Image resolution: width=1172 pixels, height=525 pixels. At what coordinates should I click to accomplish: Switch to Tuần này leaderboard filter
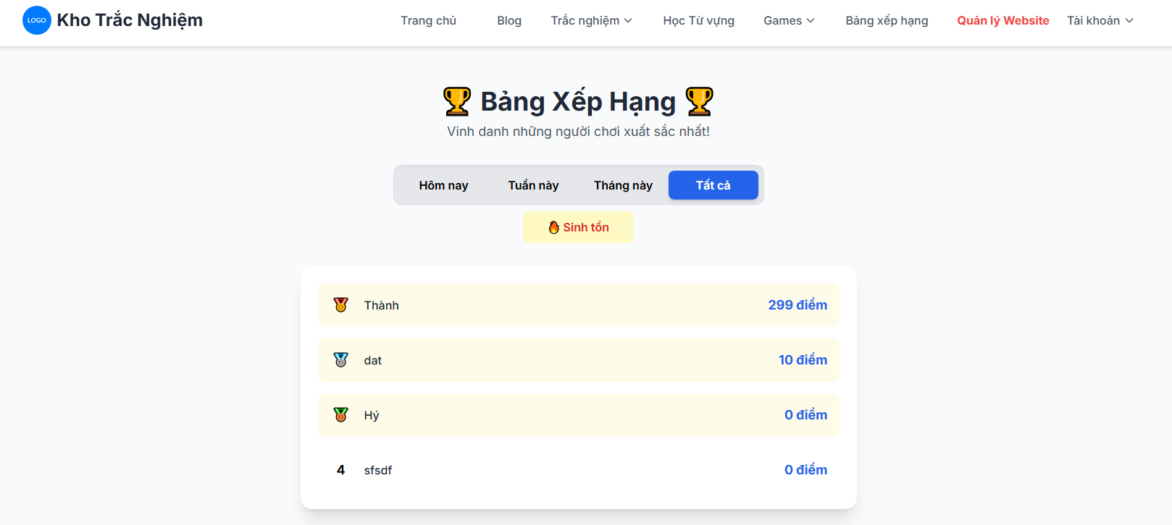click(533, 185)
